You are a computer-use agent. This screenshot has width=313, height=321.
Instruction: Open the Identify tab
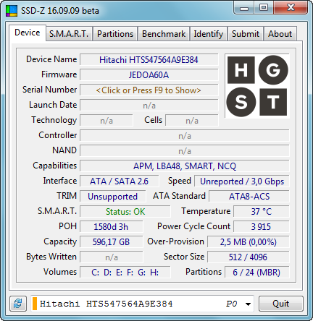(x=208, y=34)
